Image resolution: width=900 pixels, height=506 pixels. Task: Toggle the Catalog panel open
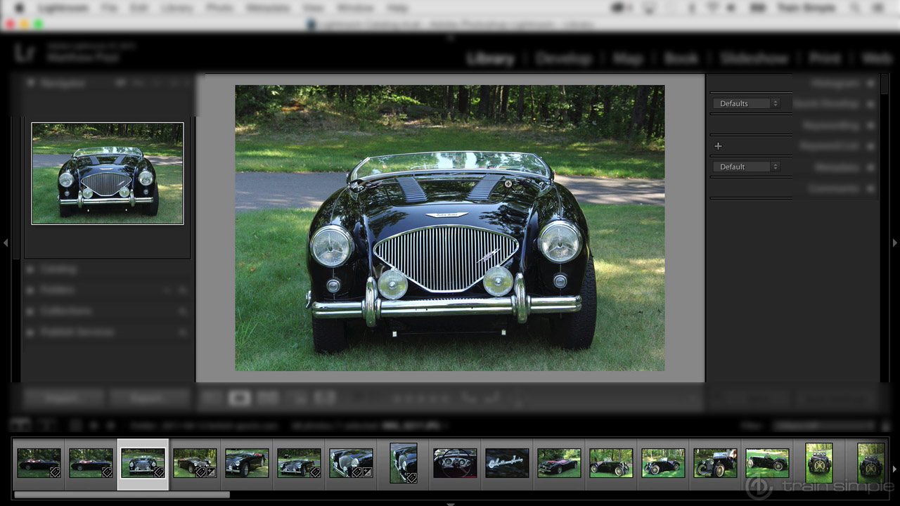click(59, 268)
